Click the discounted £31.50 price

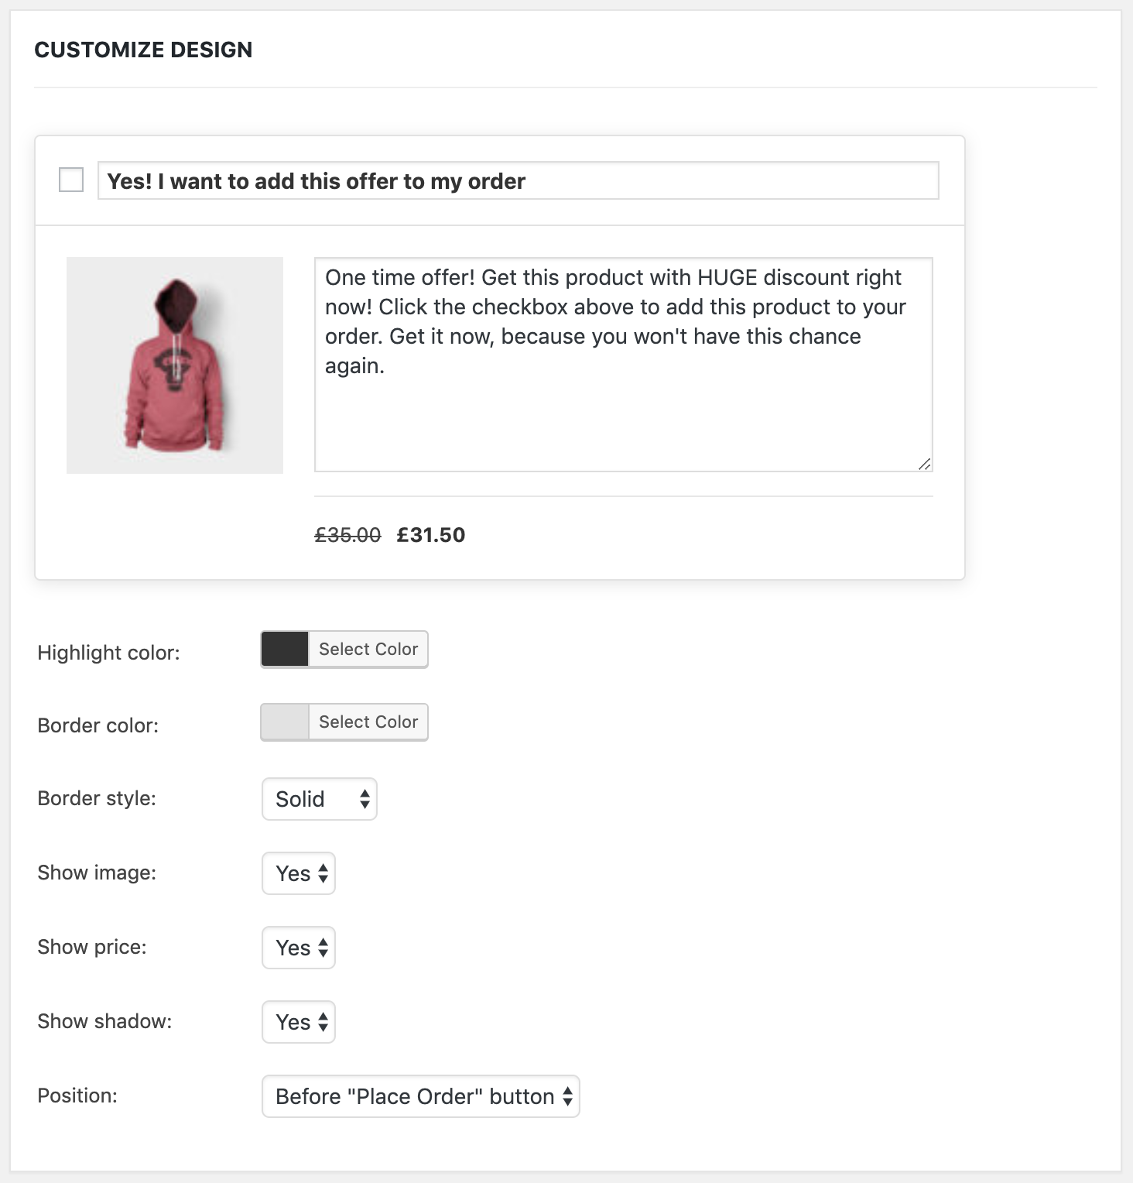point(430,534)
